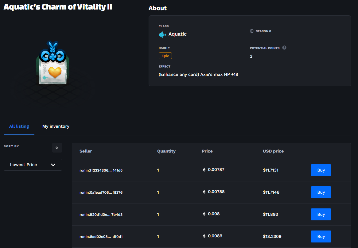The width and height of the screenshot is (358, 248).
Task: Buy the listing priced at $11.7146
Action: [321, 192]
